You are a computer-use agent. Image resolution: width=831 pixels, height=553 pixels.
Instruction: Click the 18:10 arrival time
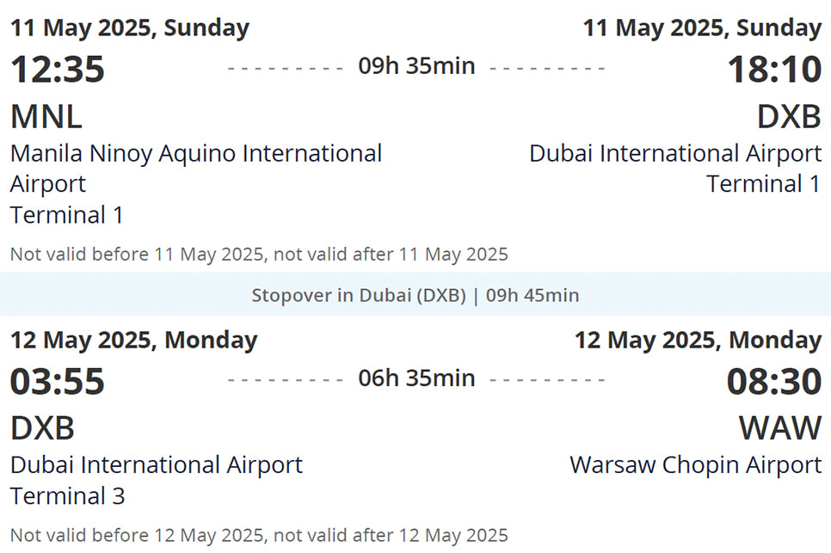(774, 70)
